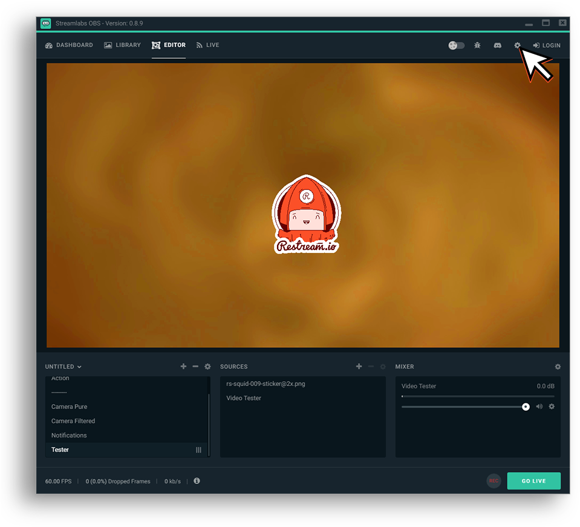Switch to the Dashboard tab
The image size is (580, 527).
point(69,45)
